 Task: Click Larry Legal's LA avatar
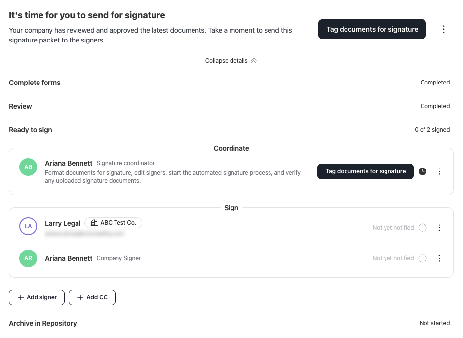pyautogui.click(x=28, y=226)
